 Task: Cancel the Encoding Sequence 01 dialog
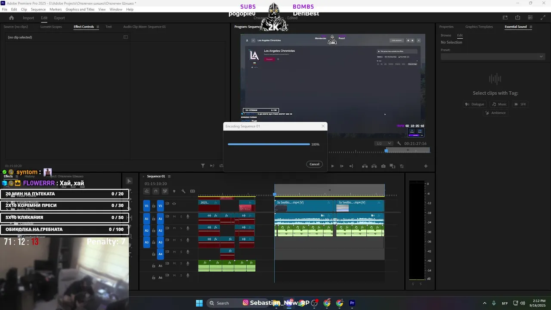(315, 164)
